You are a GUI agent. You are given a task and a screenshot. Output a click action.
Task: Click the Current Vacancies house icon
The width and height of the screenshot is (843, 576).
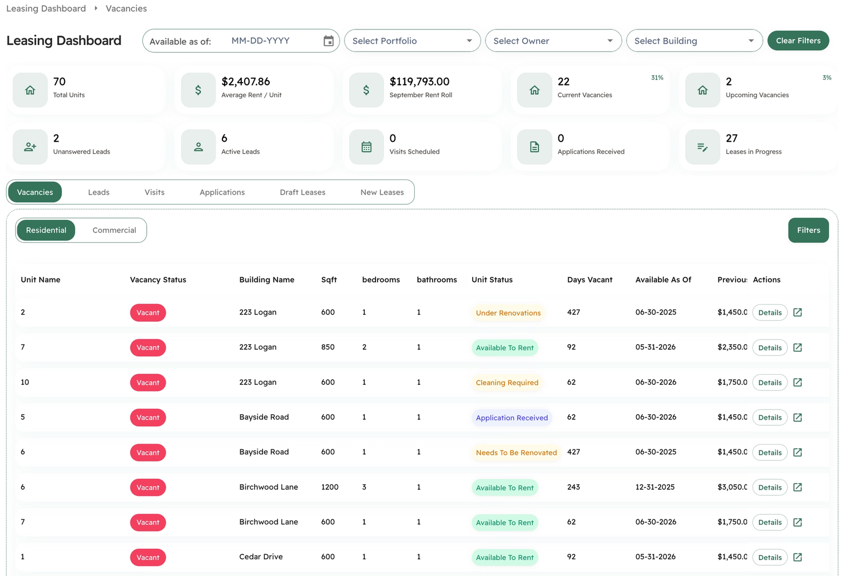[534, 90]
